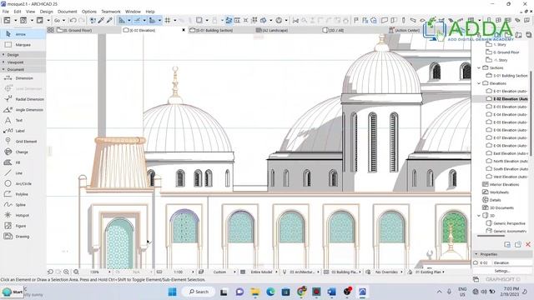The image size is (534, 300).
Task: Collapse the Design toolbox group
Action: click(x=23, y=54)
